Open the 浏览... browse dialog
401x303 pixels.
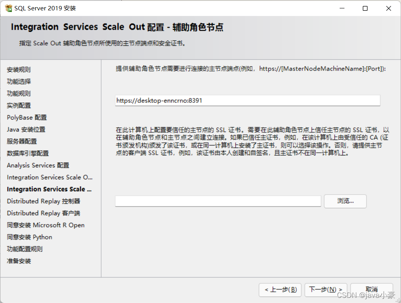[345, 201]
